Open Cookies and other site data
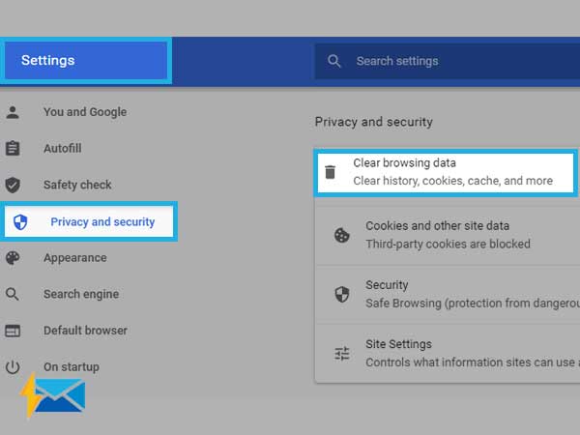The height and width of the screenshot is (435, 580). point(448,235)
